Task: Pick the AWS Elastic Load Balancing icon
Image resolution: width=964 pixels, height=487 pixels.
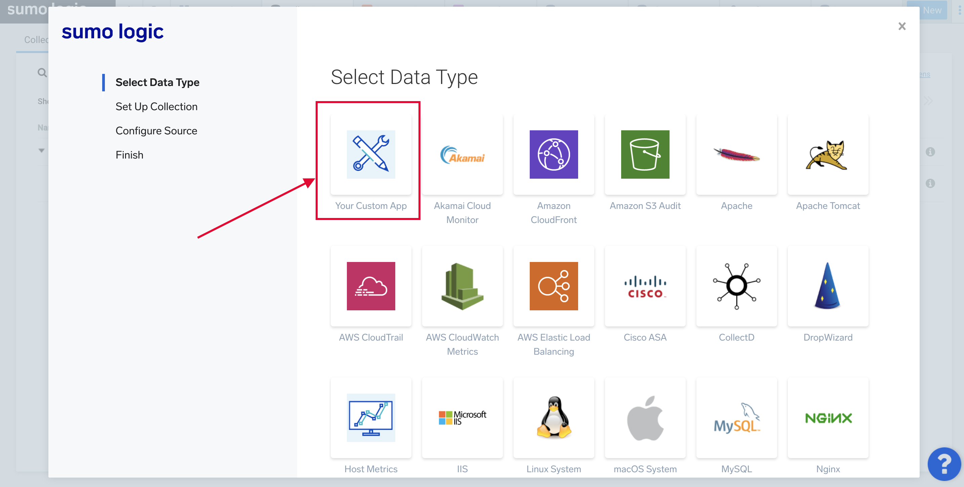Action: [554, 286]
